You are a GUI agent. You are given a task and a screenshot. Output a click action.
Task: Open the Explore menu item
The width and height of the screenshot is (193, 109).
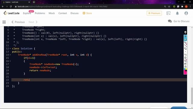27,13
